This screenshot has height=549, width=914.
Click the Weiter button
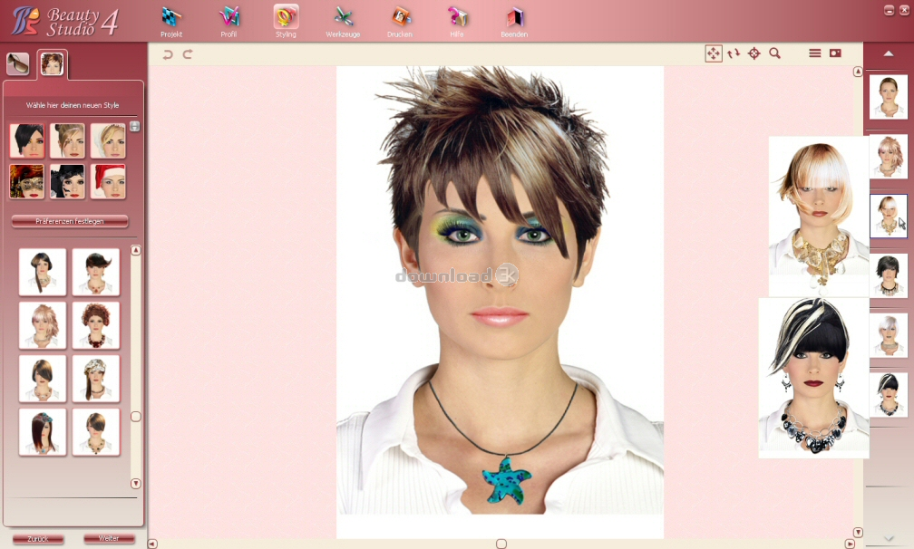tap(109, 539)
